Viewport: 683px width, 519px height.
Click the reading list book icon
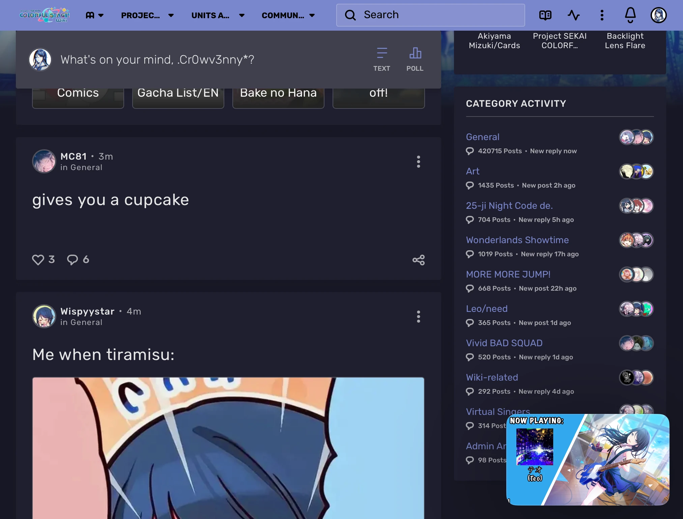pyautogui.click(x=545, y=15)
